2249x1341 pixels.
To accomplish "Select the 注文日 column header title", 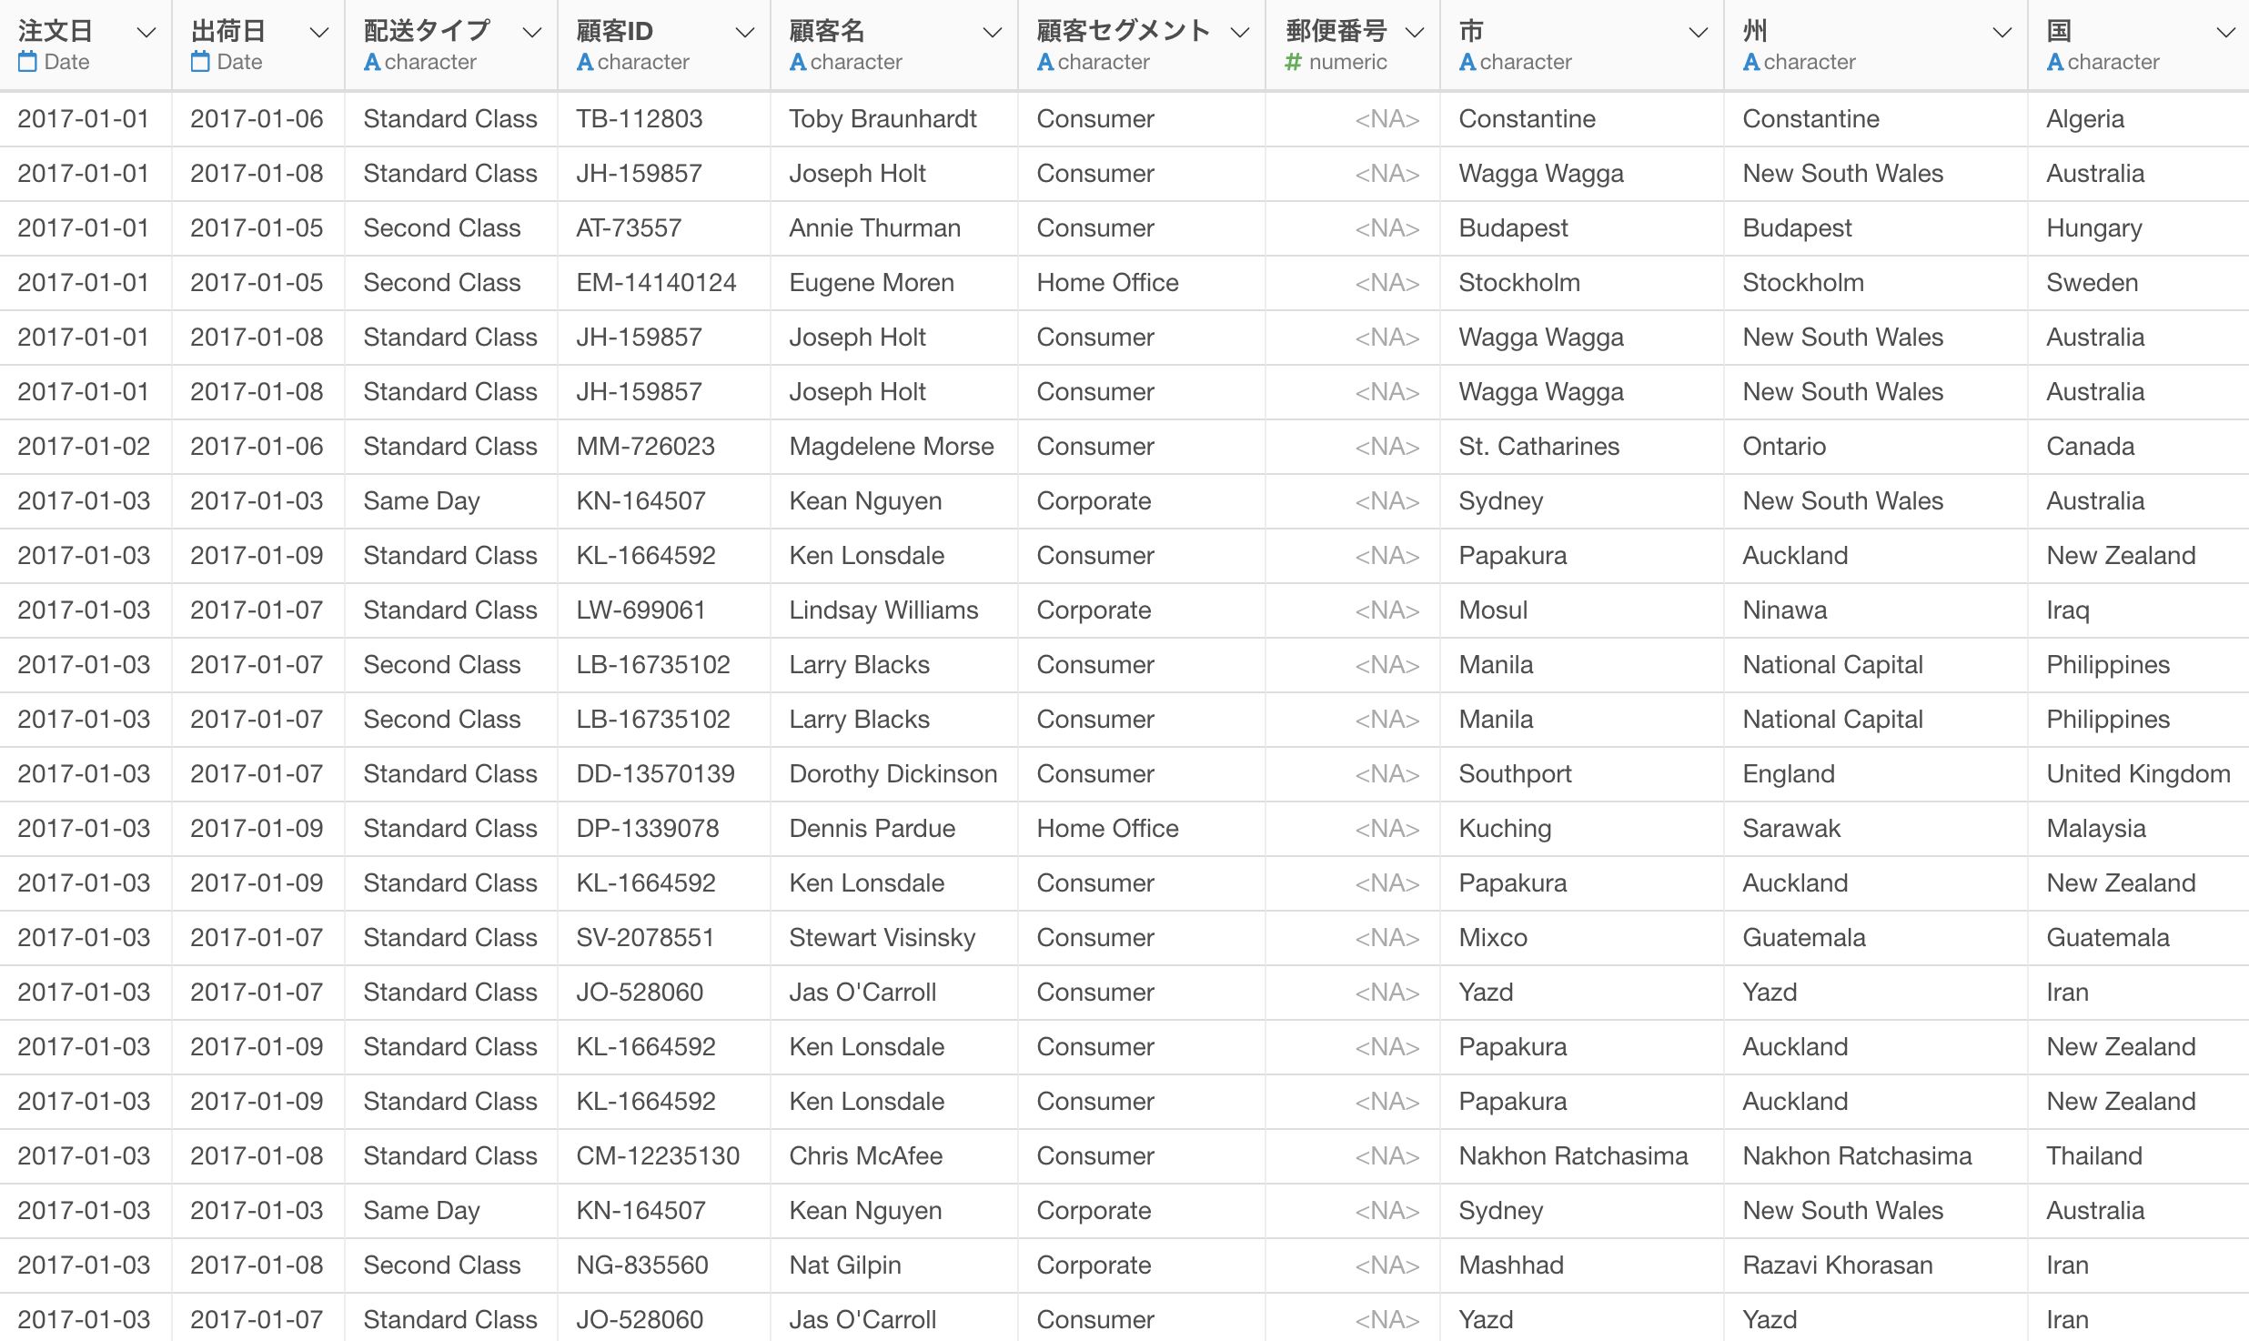I will click(x=55, y=31).
